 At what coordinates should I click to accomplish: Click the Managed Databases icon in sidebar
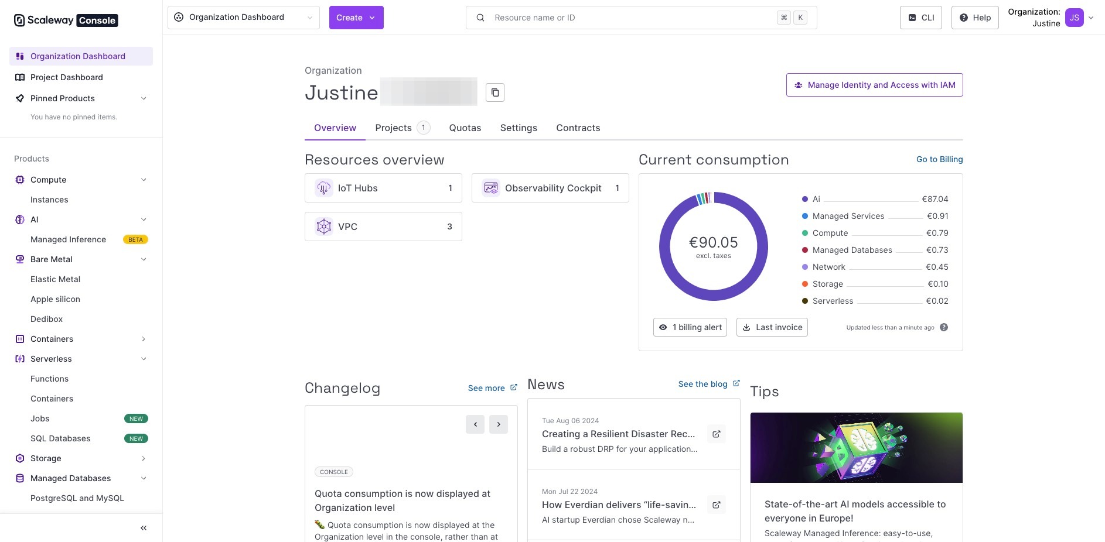click(x=20, y=478)
